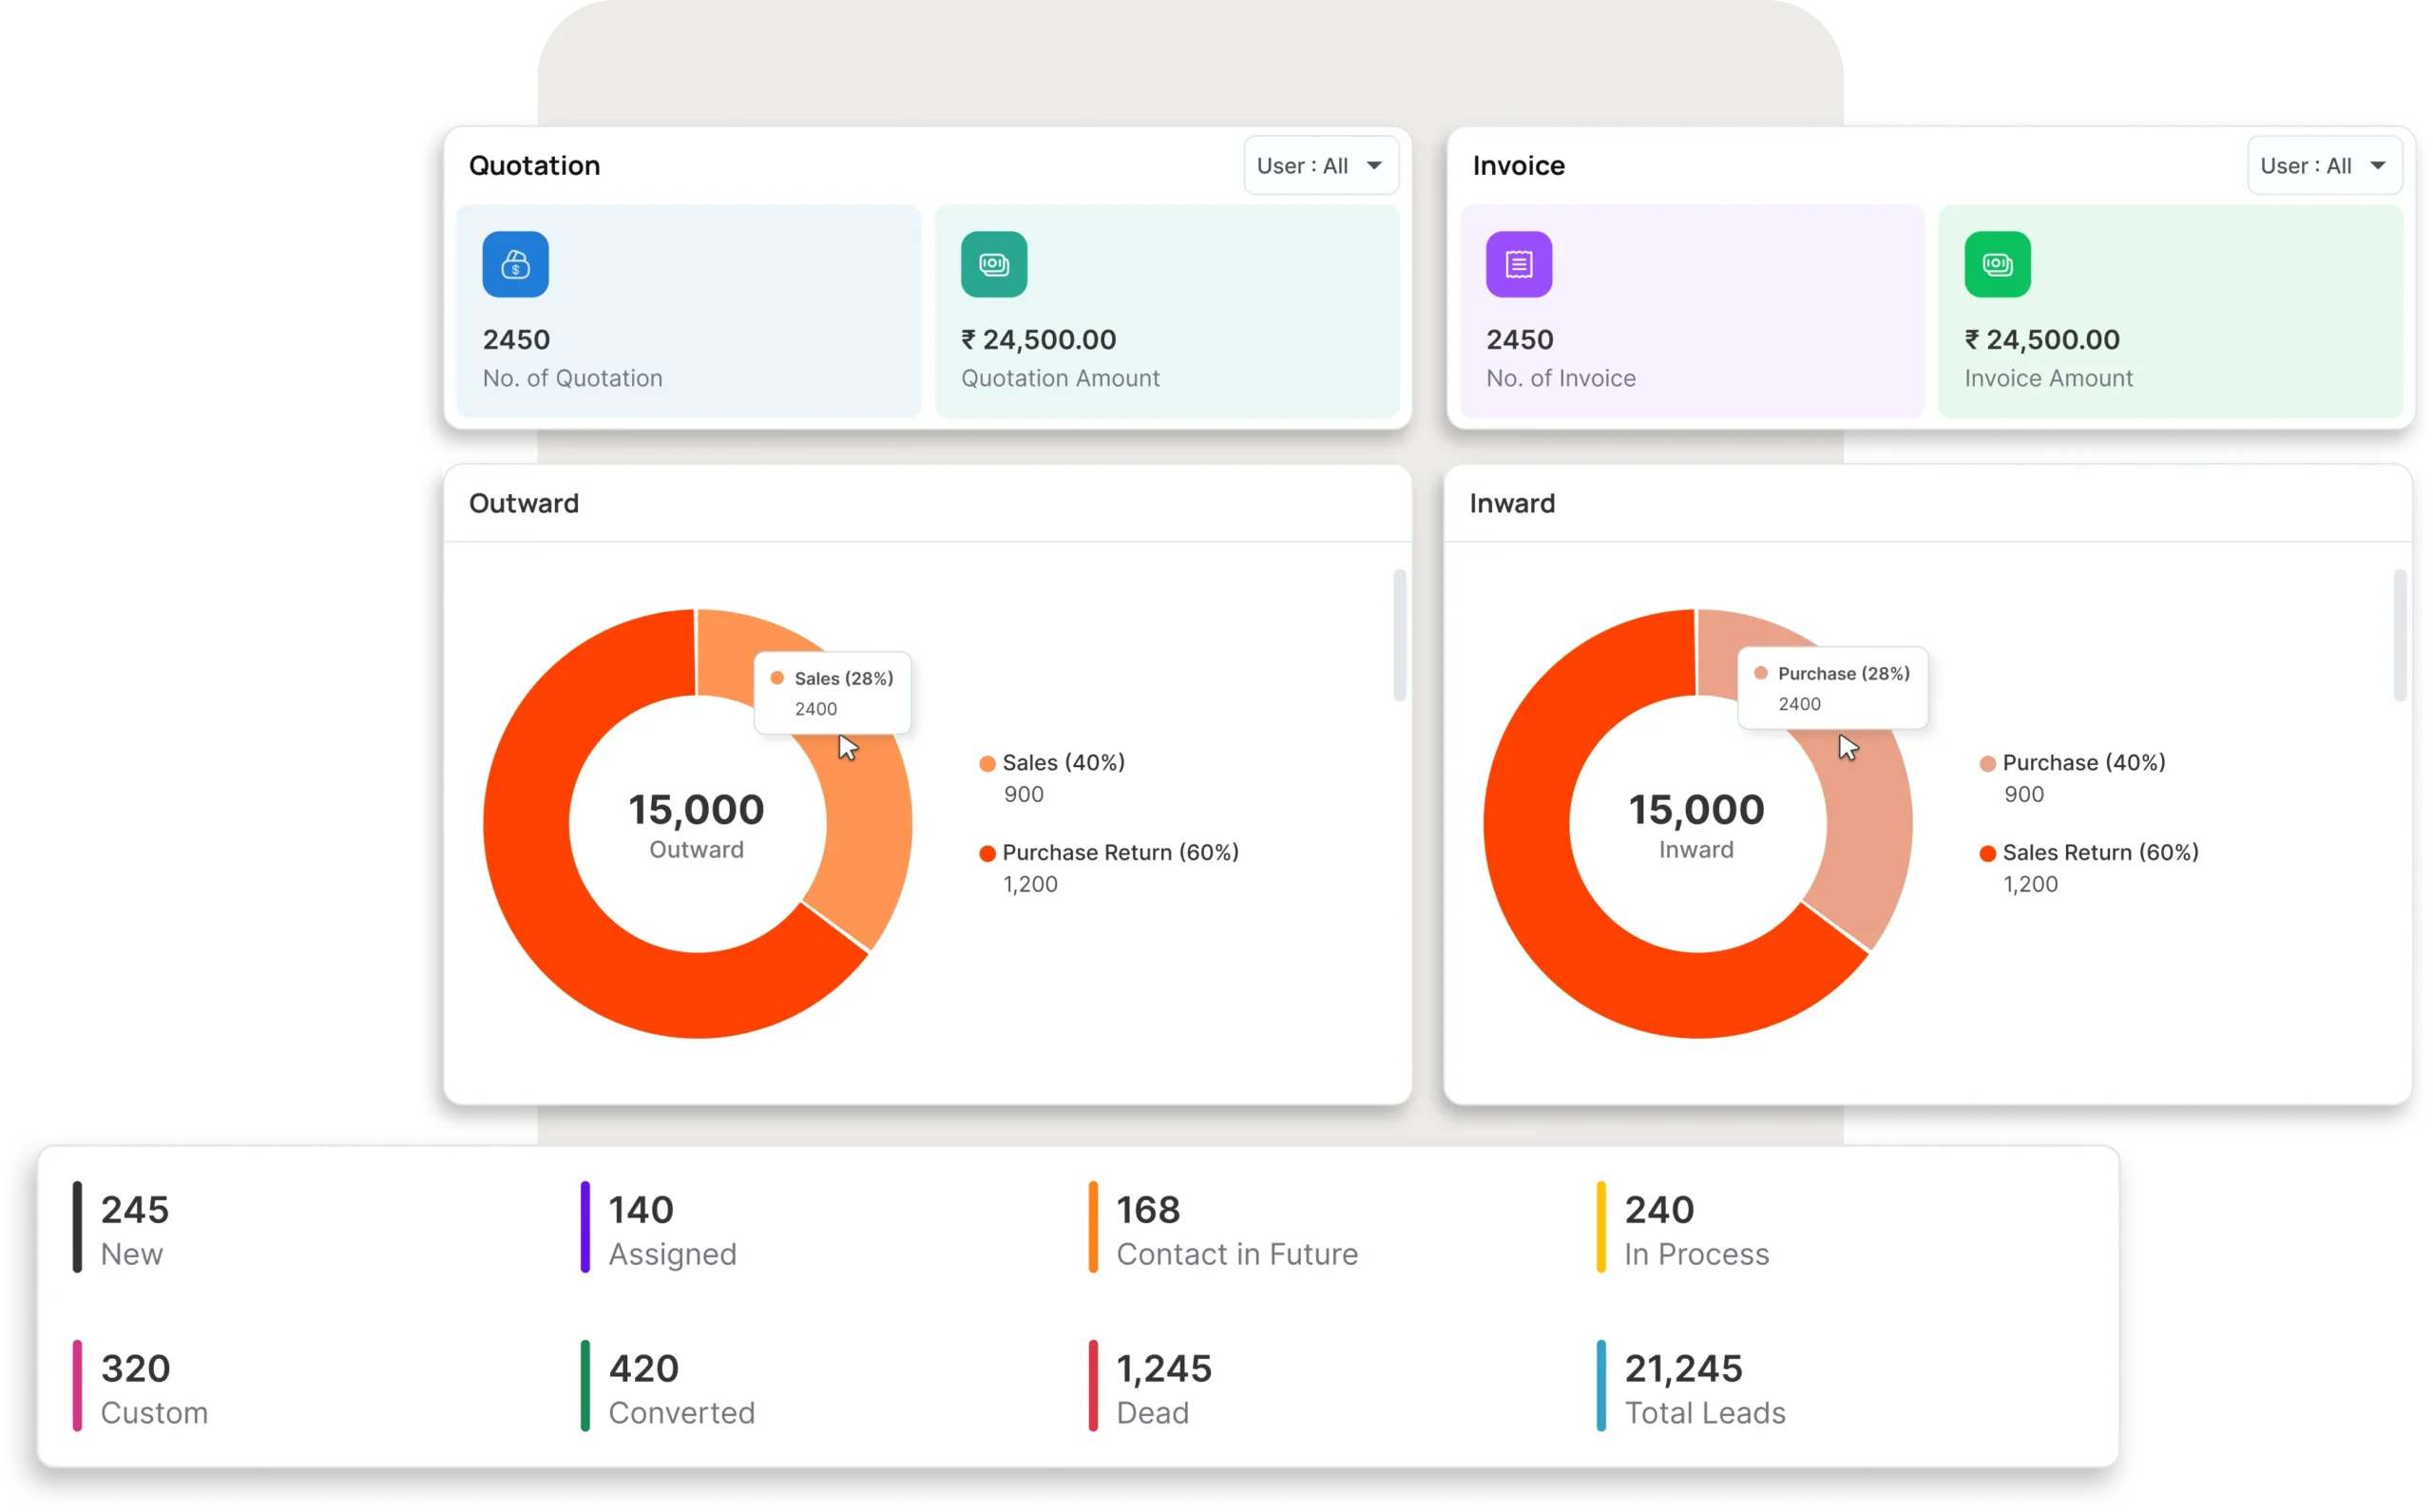This screenshot has width=2433, height=1512.
Task: Select the 168 Contact in Future stat
Action: [x=1224, y=1229]
